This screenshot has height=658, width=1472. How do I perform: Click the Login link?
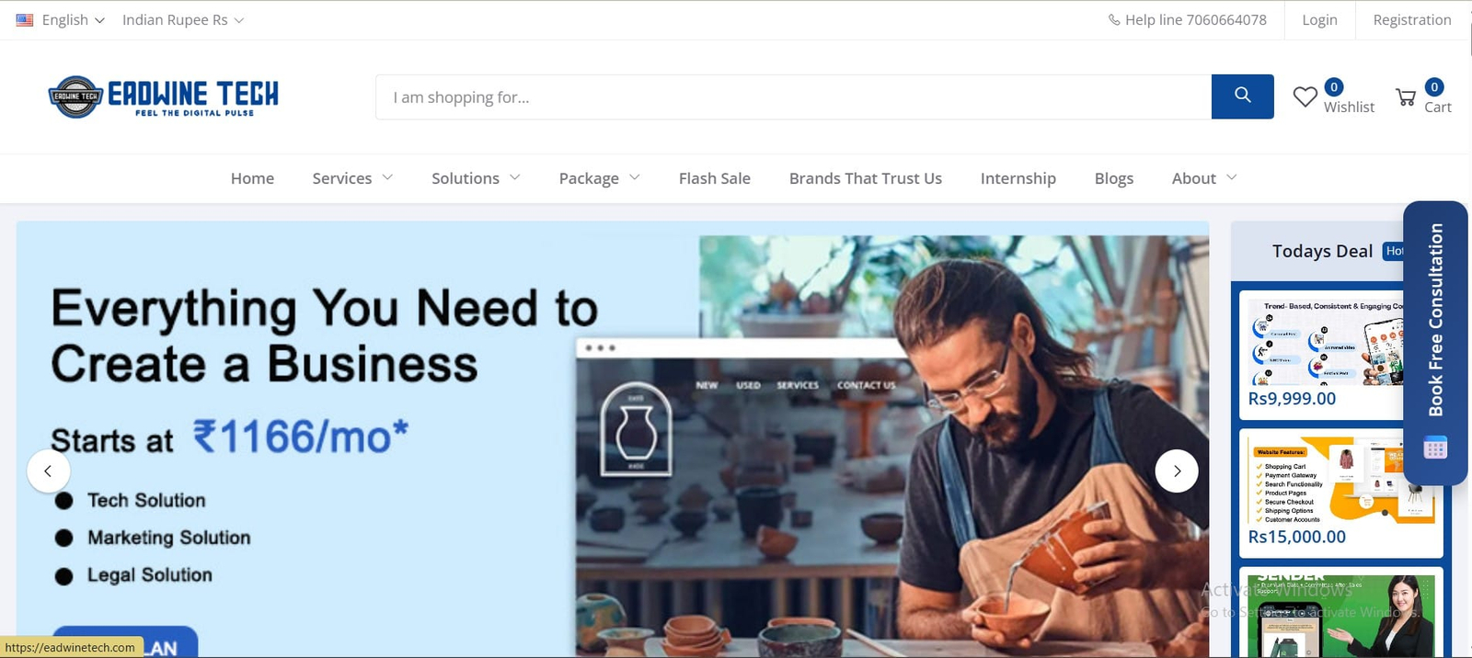pos(1319,20)
